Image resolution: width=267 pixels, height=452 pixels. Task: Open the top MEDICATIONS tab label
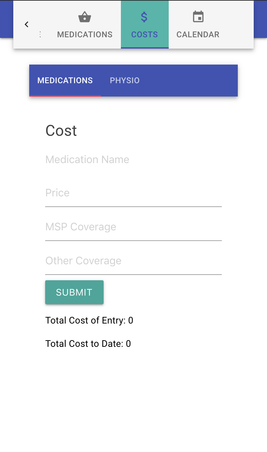click(x=85, y=35)
